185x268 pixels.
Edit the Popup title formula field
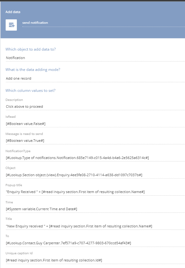point(95,192)
